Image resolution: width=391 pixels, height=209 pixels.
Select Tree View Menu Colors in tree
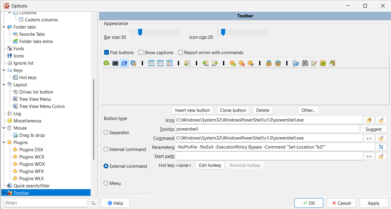point(42,106)
